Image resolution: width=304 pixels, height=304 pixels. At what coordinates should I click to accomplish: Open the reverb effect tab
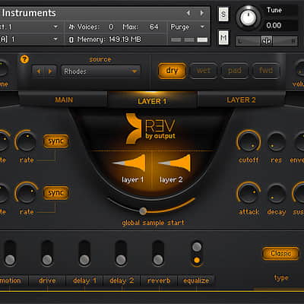[x=159, y=280]
